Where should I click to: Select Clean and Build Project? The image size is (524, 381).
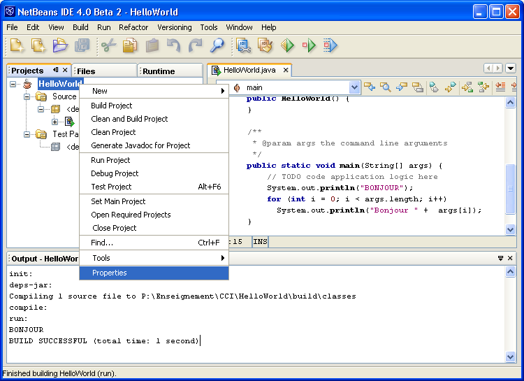pyautogui.click(x=154, y=119)
